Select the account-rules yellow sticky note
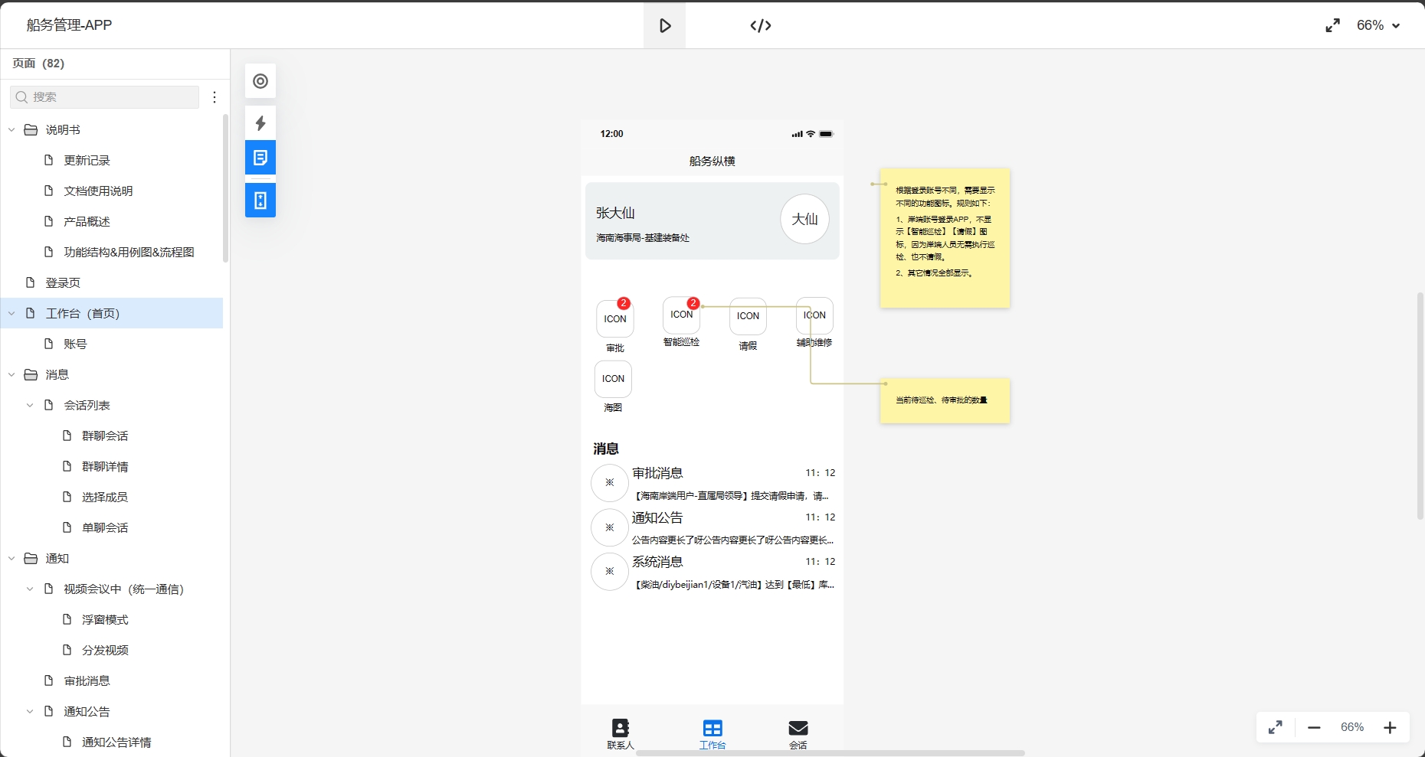 (x=945, y=239)
